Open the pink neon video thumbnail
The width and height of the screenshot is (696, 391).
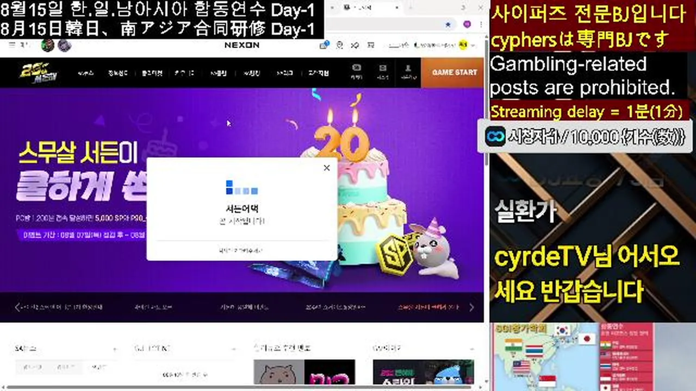330,372
